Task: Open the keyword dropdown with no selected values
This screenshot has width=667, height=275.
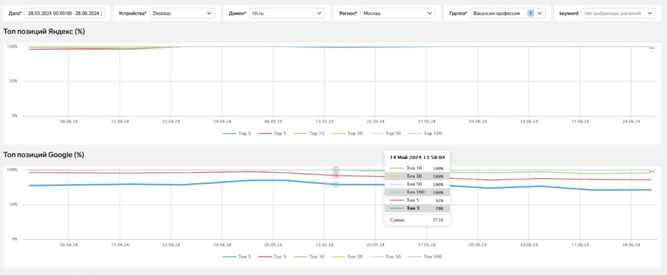Action: [618, 14]
